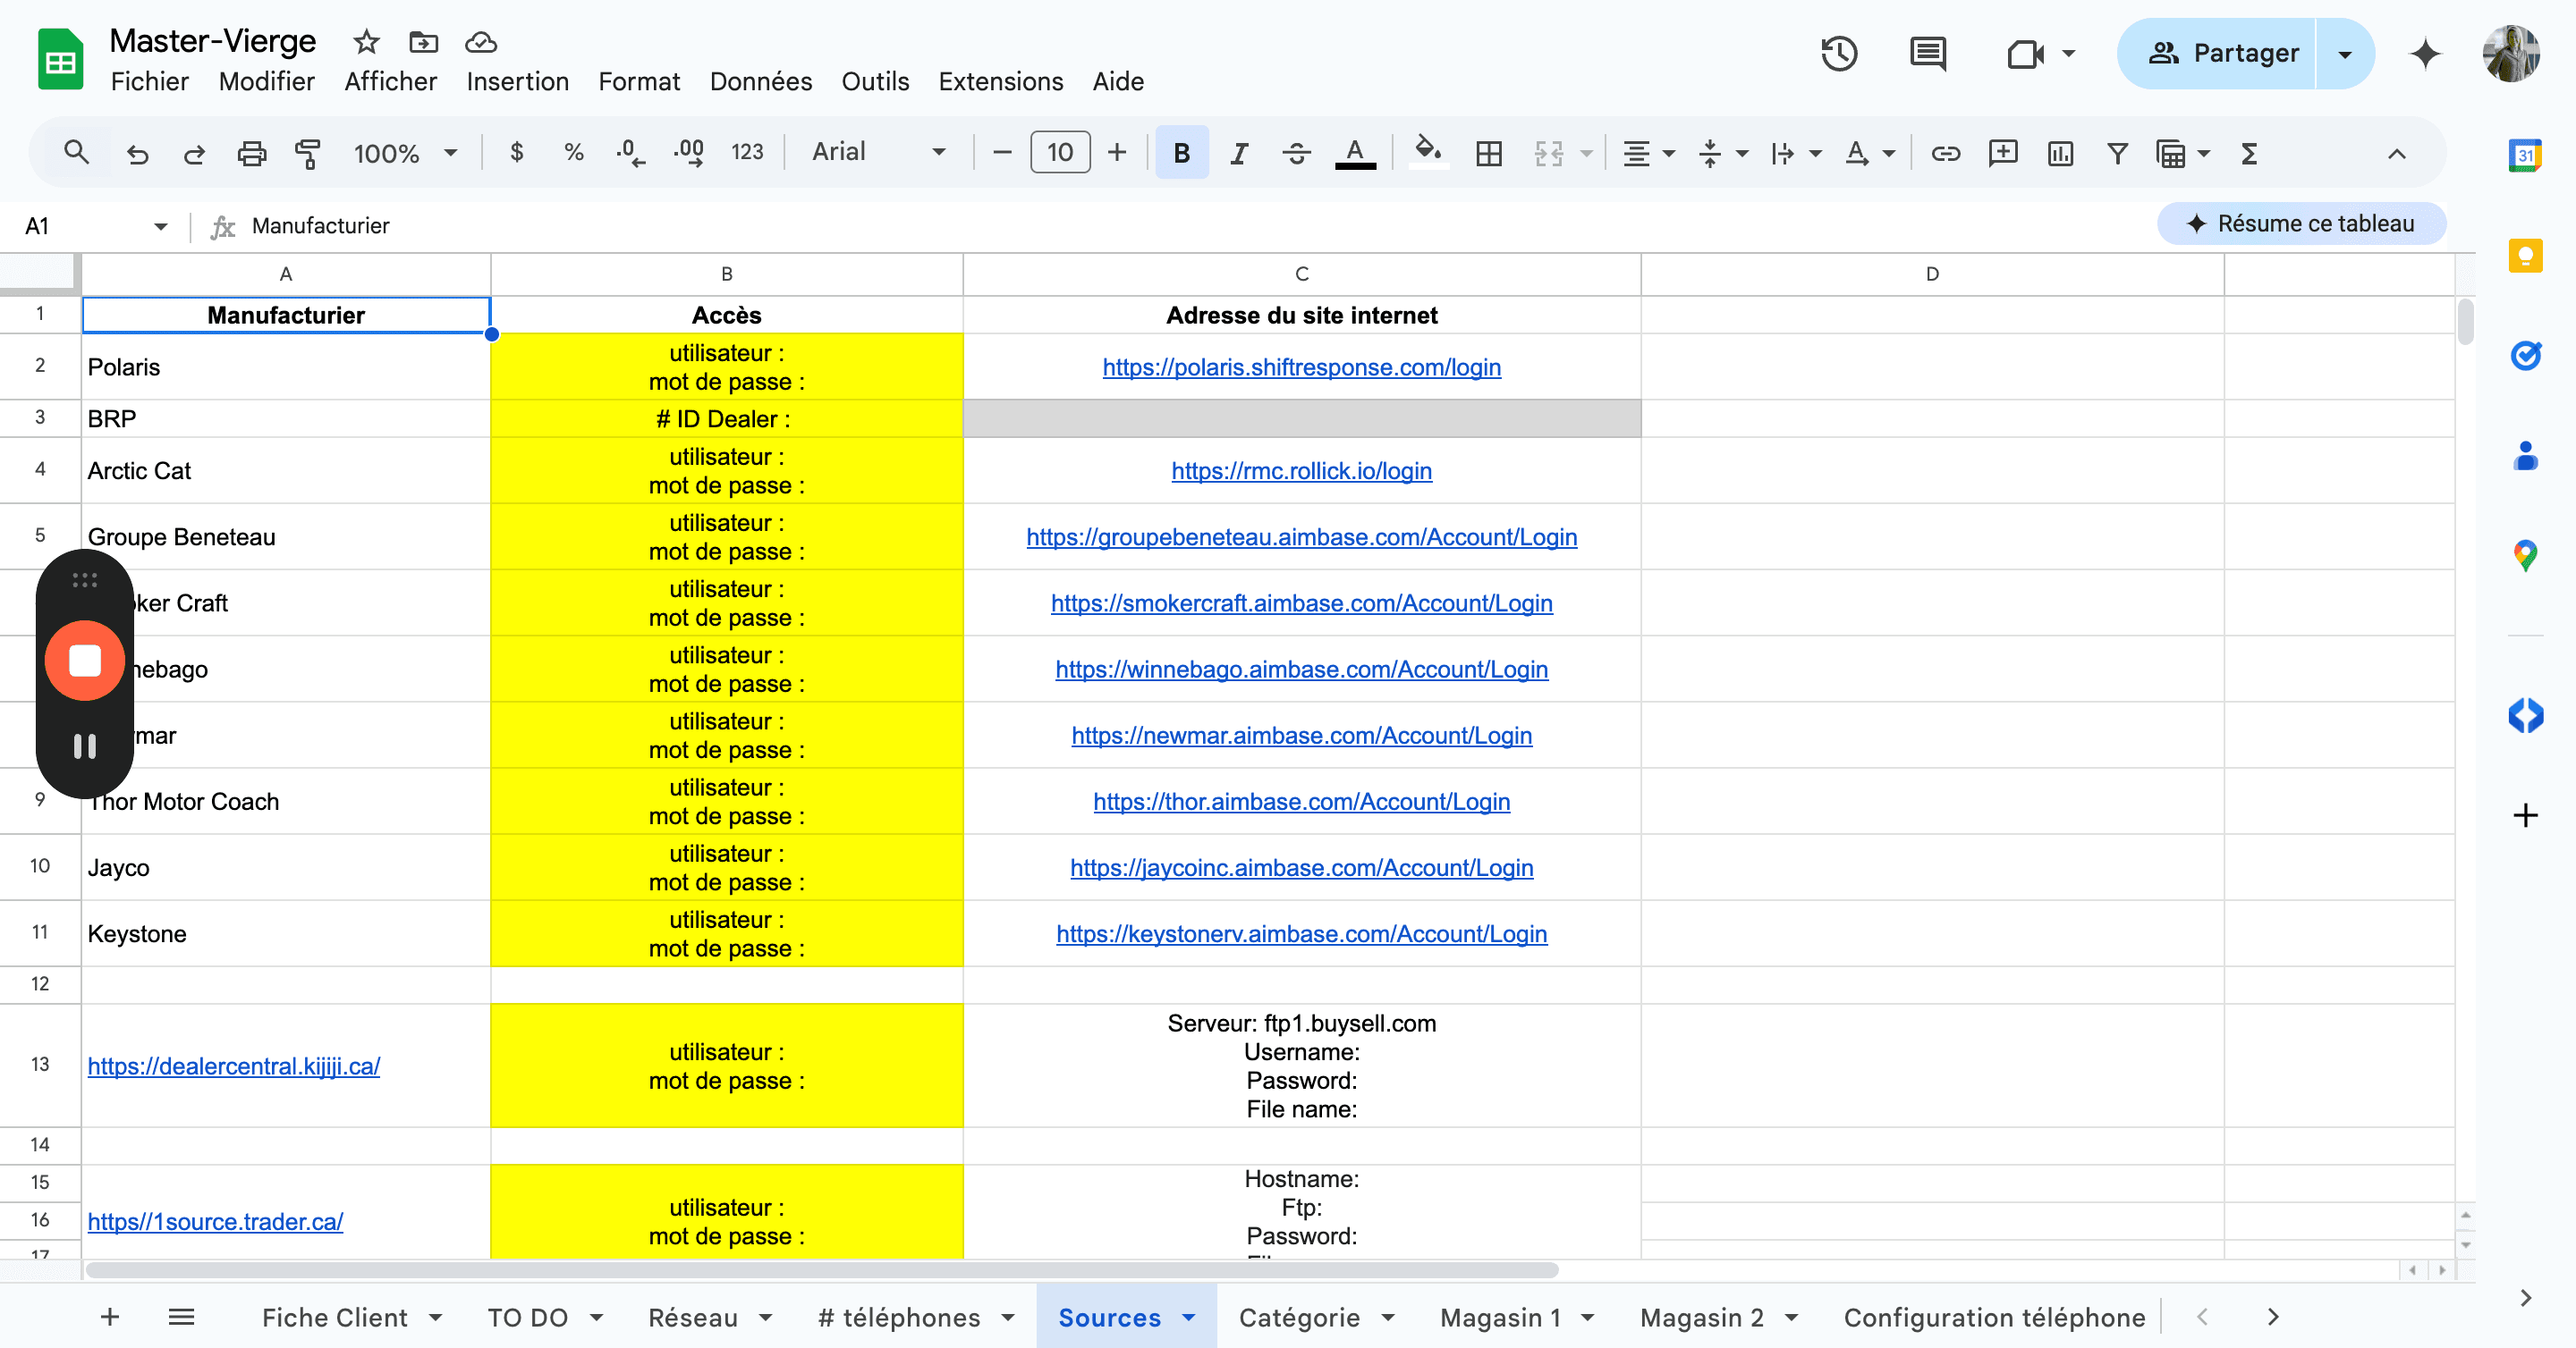Add a new sheet with plus button

pos(110,1317)
